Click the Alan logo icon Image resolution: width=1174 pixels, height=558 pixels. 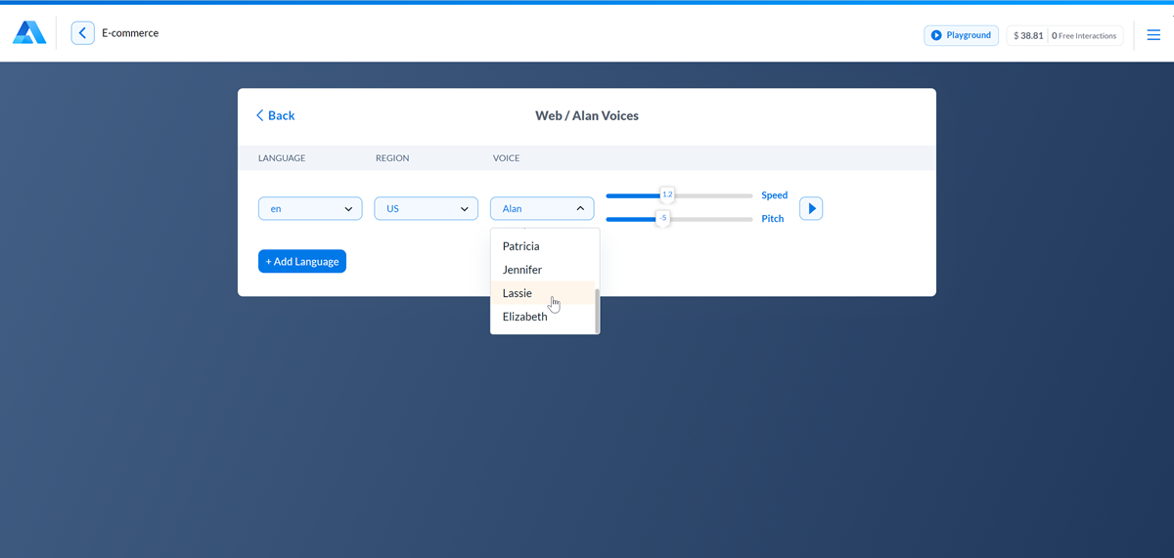(29, 33)
